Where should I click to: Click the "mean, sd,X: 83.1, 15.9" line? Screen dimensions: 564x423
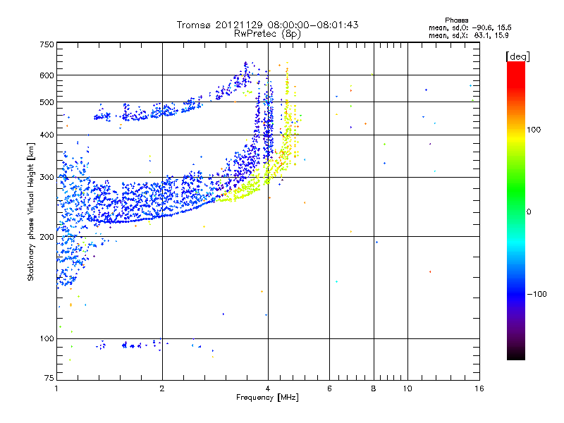coord(468,35)
